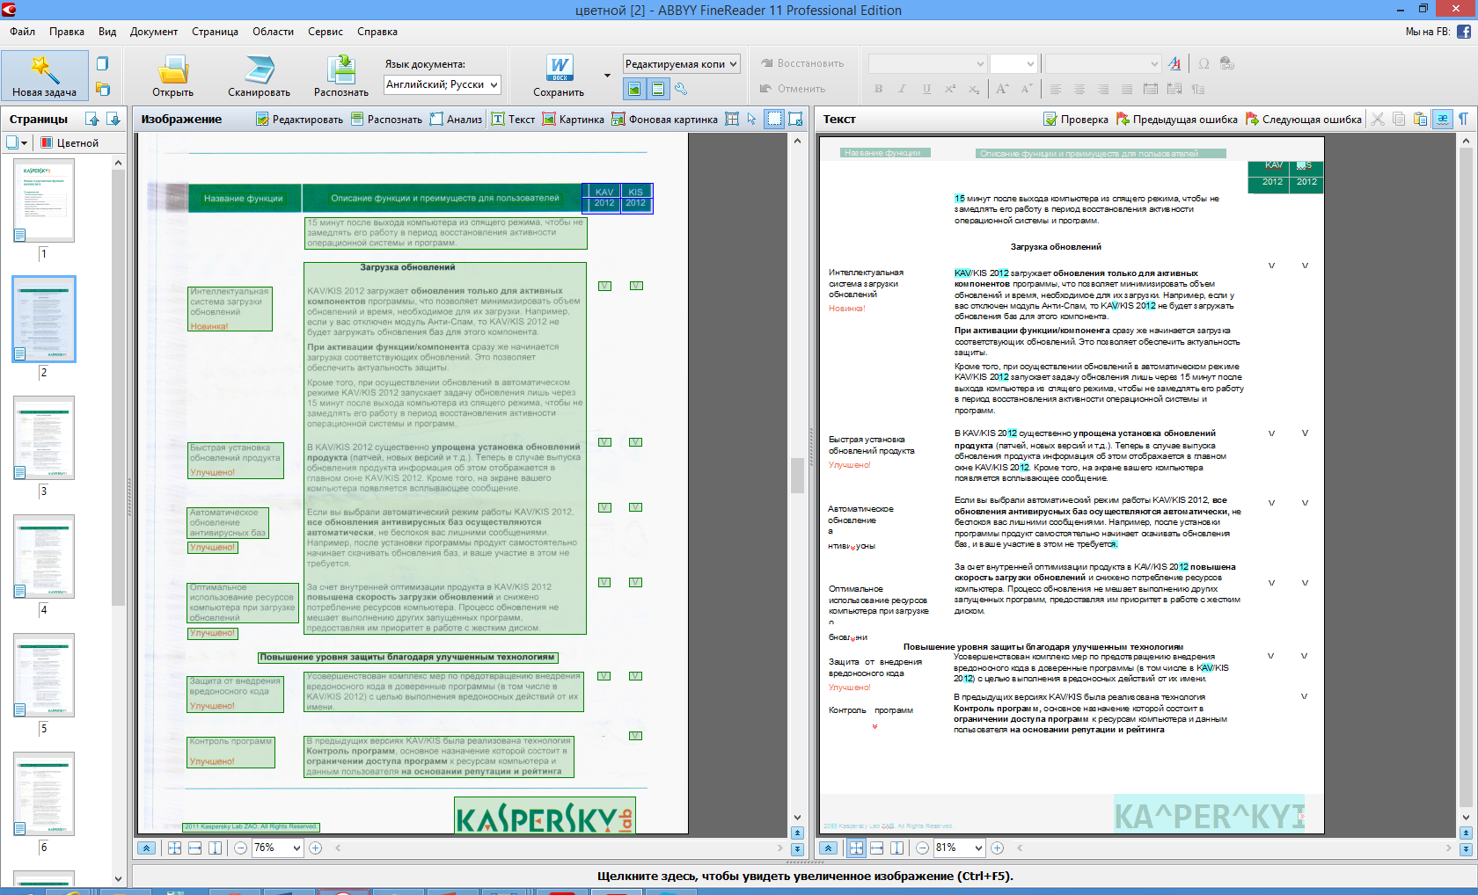
Task: Click zoomed image hint bar at bottom
Action: [805, 876]
